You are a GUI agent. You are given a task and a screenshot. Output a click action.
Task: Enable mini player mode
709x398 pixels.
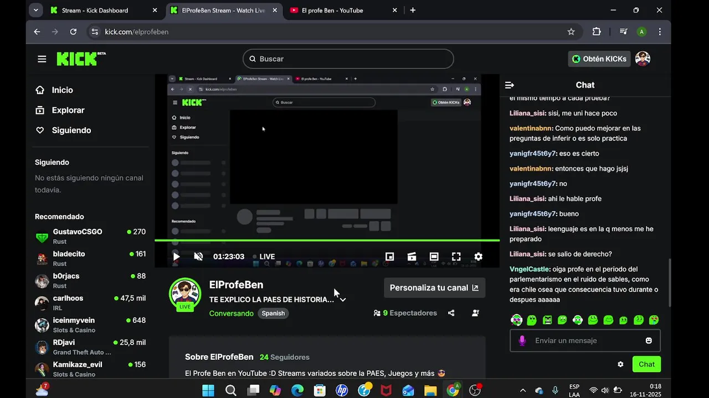[x=390, y=256]
